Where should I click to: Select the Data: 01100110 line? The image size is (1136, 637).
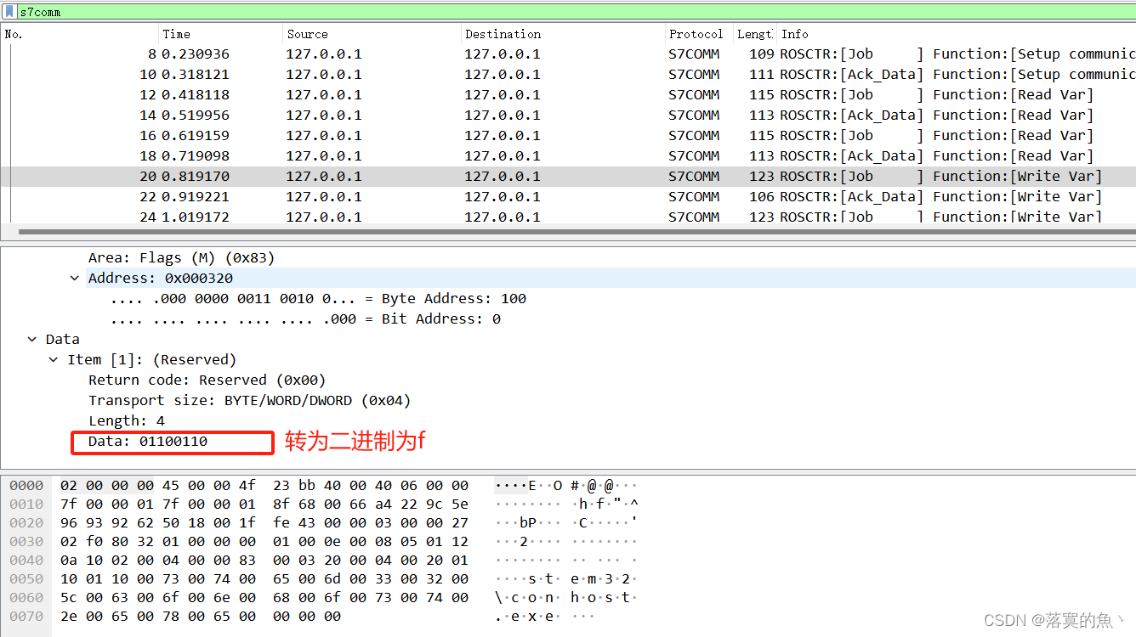coord(148,441)
